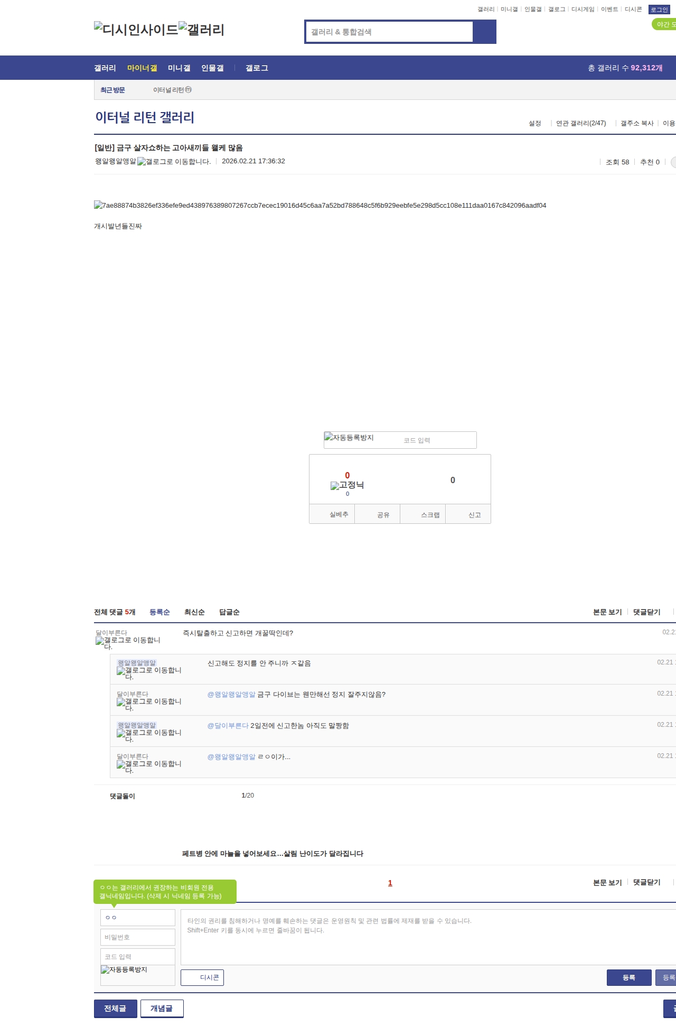Open 갤로그 icon on '금구 다이브는' reply
Viewport: 676px width, 1035px height.
point(149,704)
